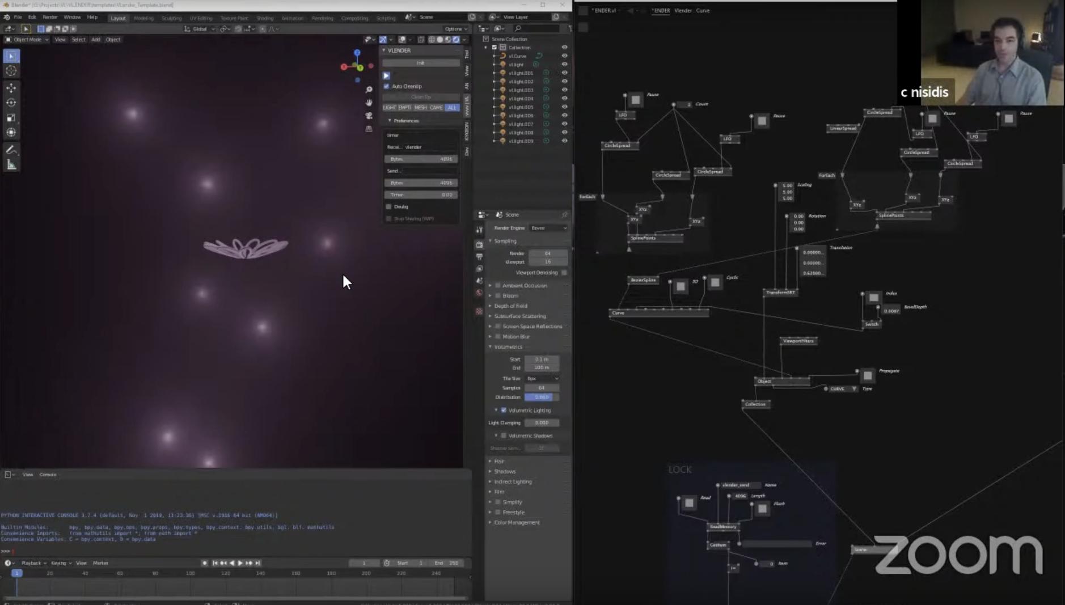Hide vl.light.001 with its eye icon
The height and width of the screenshot is (605, 1065).
click(564, 73)
